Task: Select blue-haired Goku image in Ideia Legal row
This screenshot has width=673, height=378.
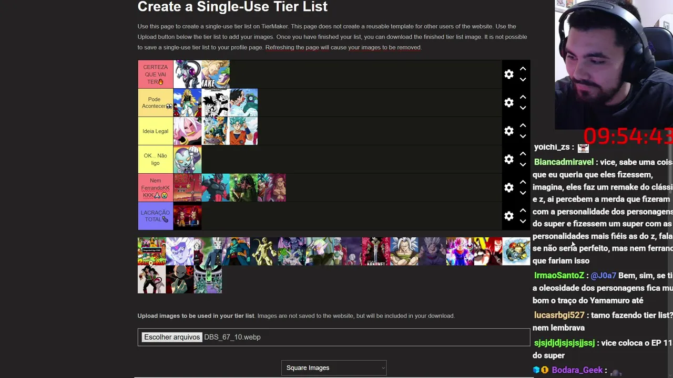Action: (243, 131)
